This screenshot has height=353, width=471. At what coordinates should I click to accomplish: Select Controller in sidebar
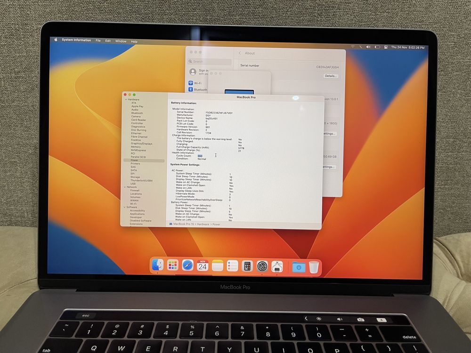pos(137,123)
